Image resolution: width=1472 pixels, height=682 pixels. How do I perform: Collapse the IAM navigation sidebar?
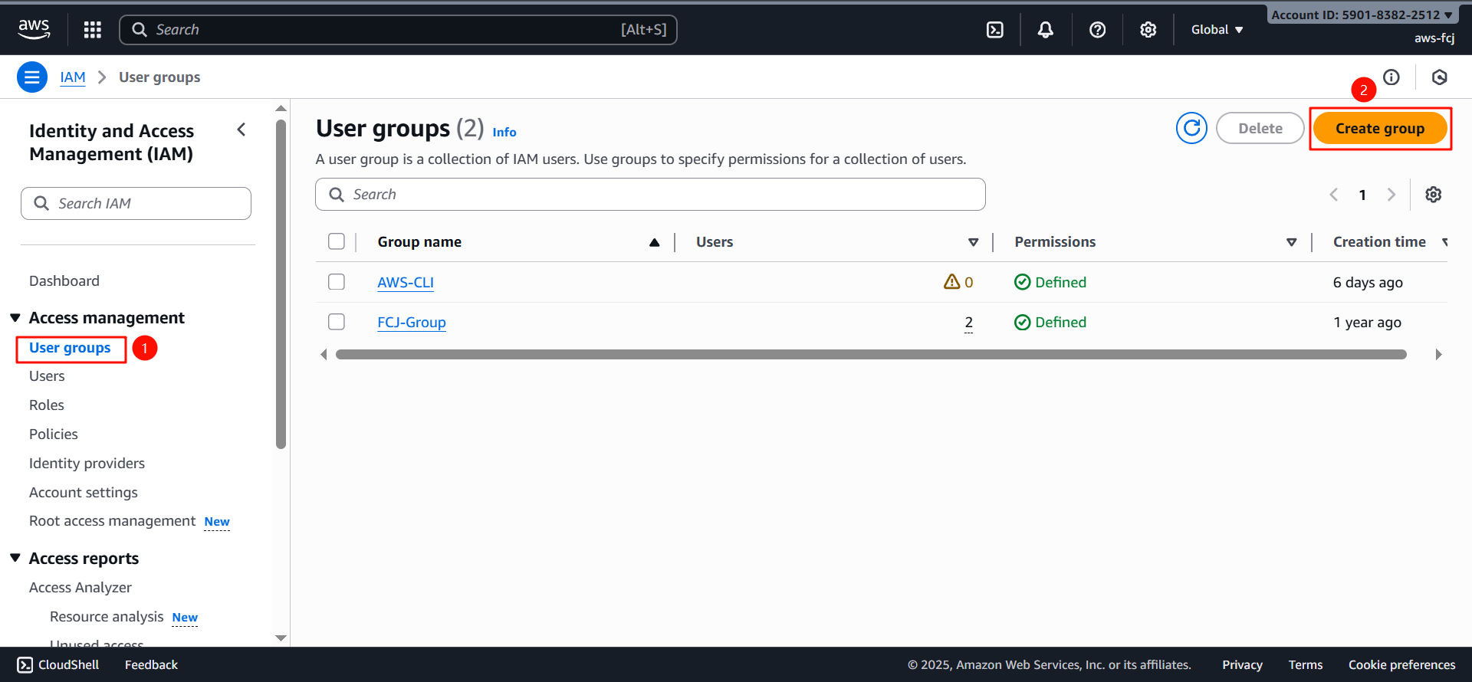242,130
